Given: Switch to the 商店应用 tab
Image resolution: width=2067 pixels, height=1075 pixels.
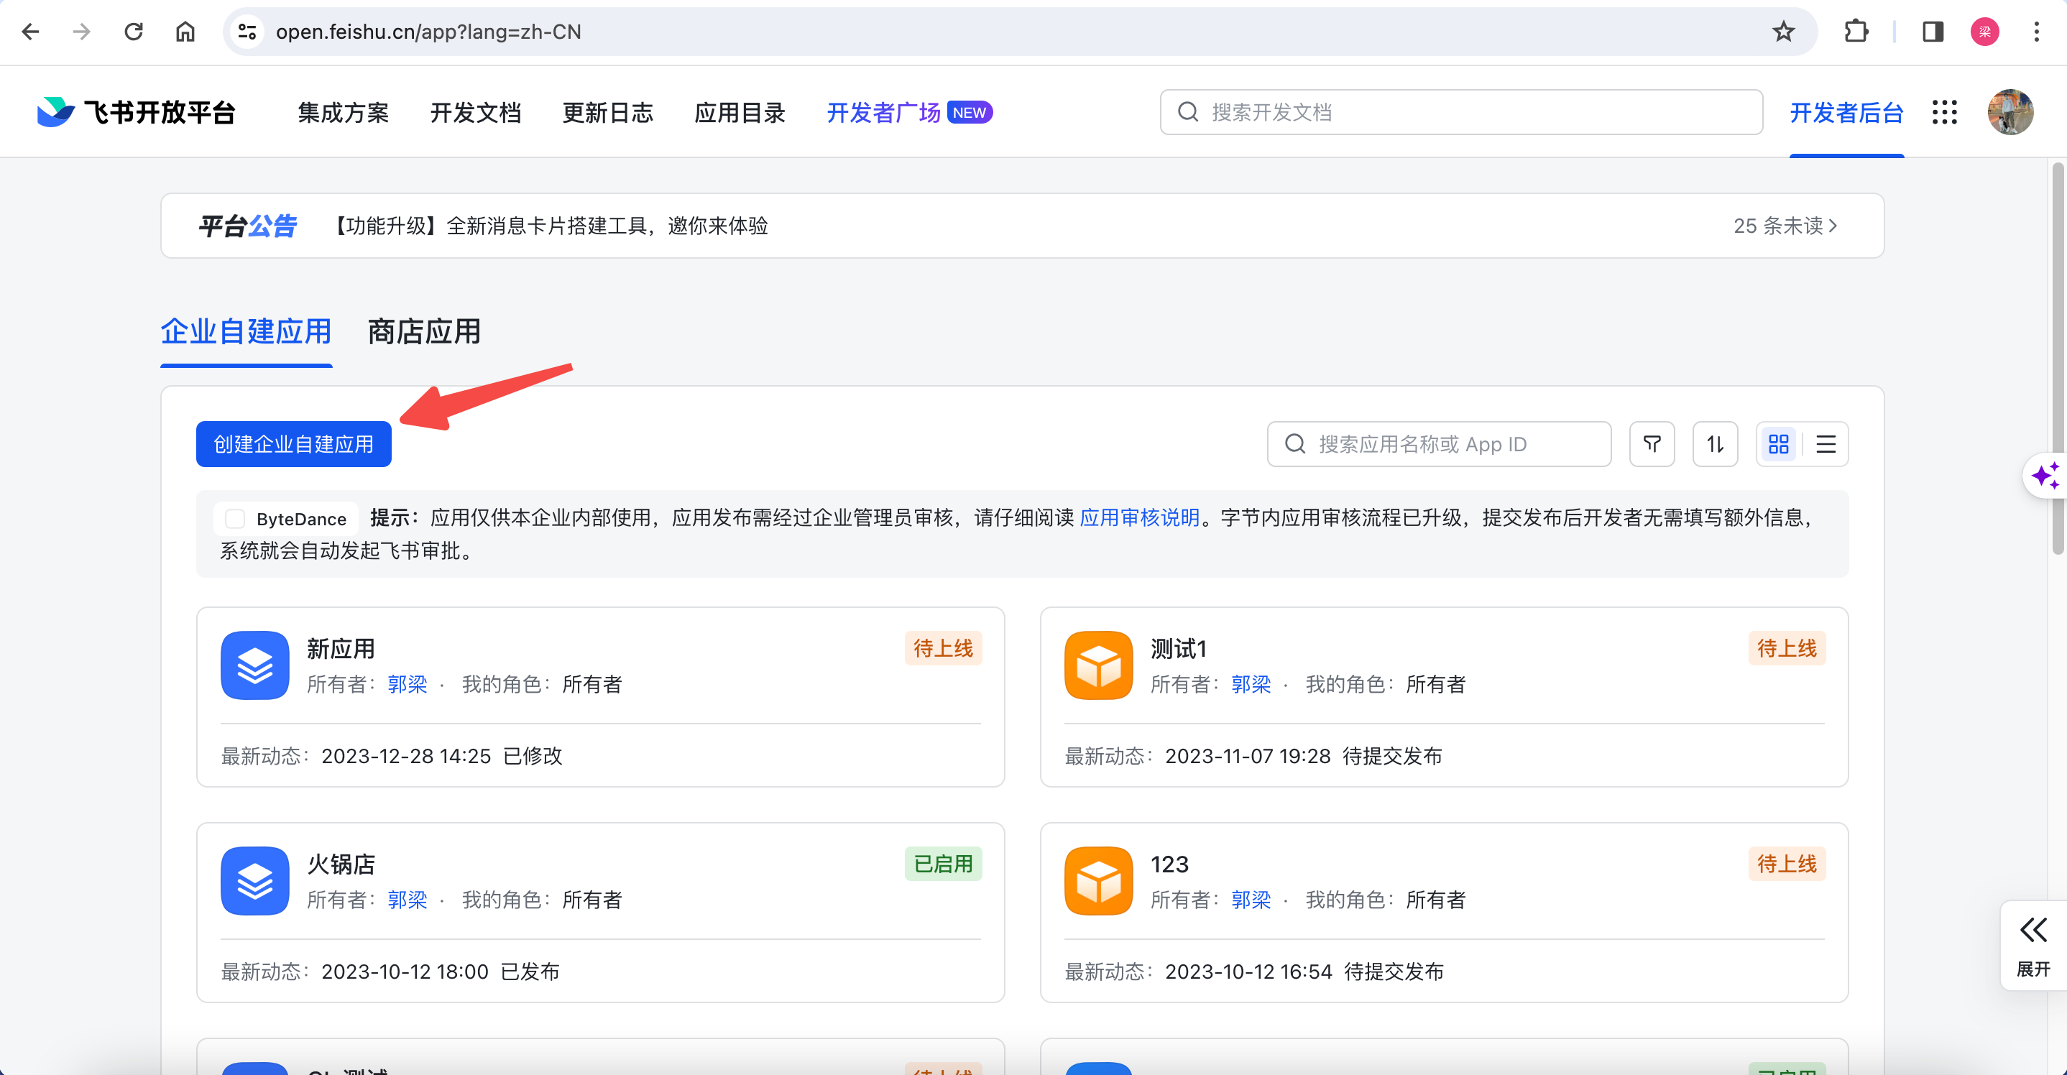Looking at the screenshot, I should click(x=423, y=331).
